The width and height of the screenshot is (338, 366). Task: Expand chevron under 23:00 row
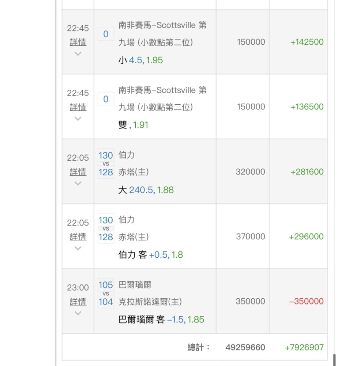pos(78,313)
